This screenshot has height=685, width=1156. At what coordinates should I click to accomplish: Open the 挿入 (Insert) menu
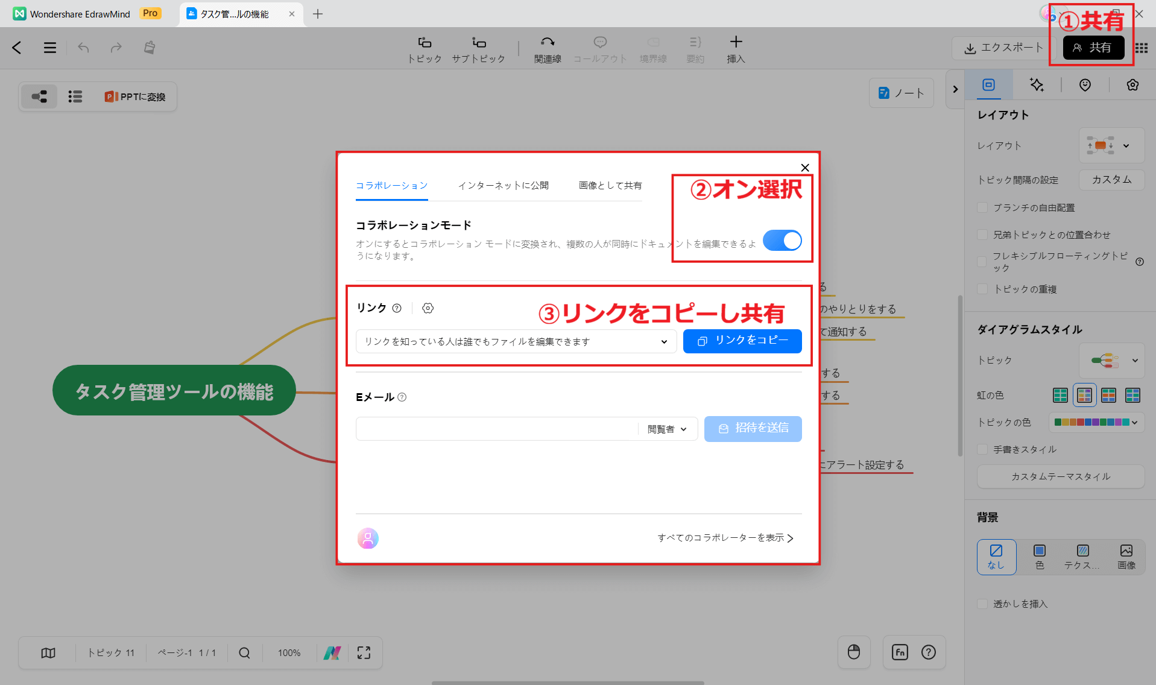[x=736, y=48]
